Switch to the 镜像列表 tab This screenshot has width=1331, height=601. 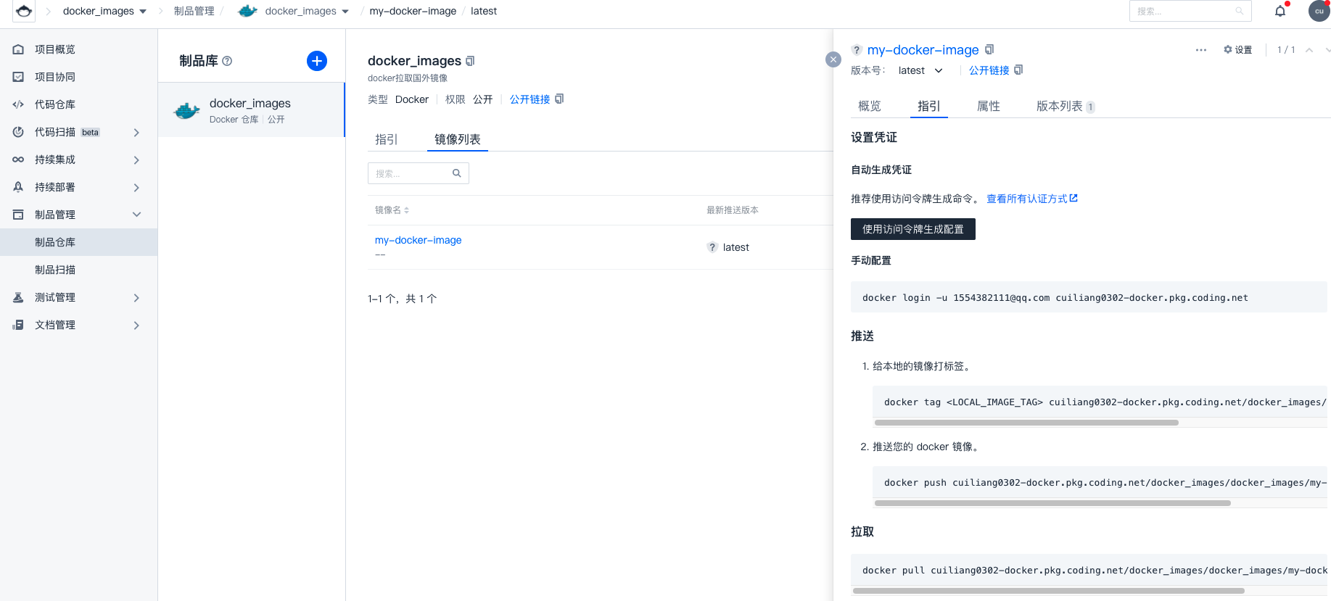[458, 139]
